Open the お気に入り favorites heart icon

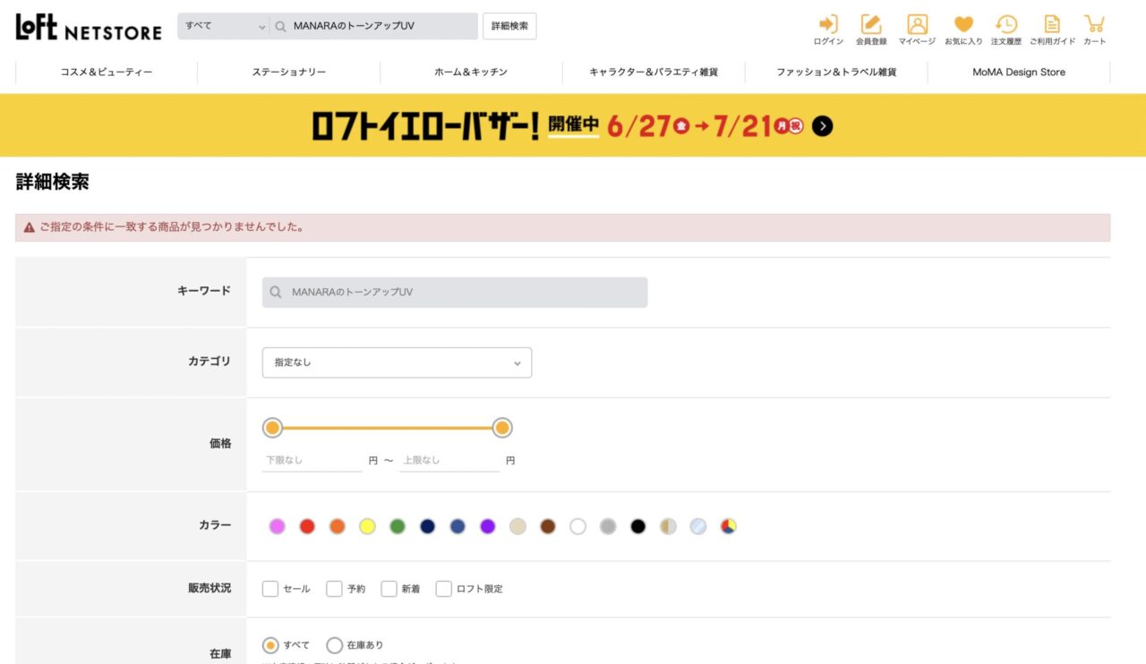[x=963, y=30]
